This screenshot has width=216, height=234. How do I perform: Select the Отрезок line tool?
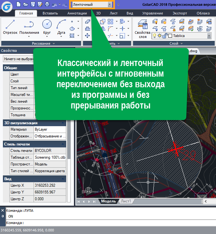[x=10, y=27]
